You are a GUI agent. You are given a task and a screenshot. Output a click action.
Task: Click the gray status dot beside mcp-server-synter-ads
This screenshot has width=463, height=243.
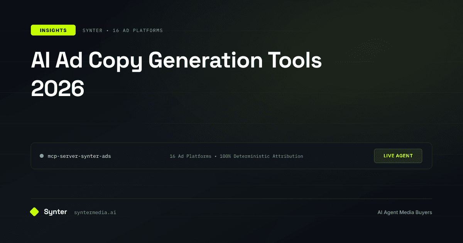point(42,156)
